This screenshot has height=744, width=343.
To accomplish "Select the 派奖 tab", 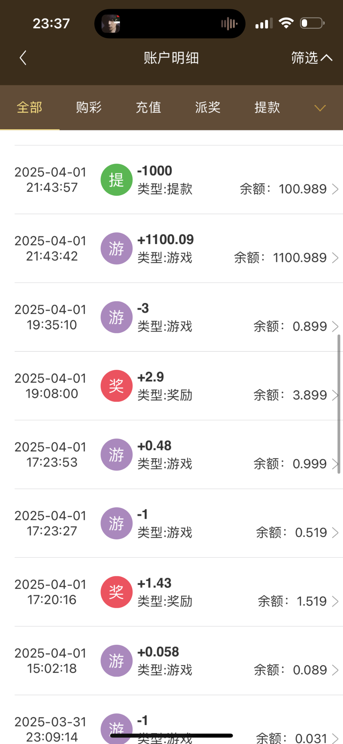I will pyautogui.click(x=208, y=108).
